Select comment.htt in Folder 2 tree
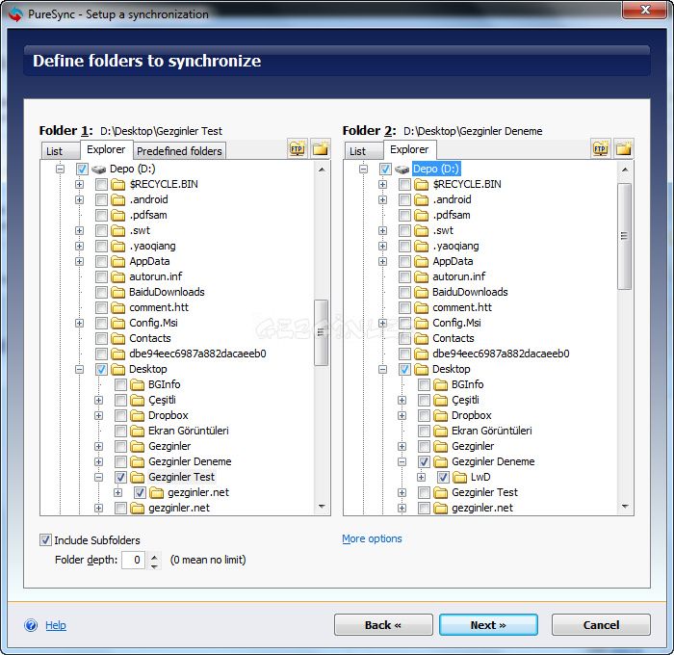674x655 pixels. coord(462,307)
